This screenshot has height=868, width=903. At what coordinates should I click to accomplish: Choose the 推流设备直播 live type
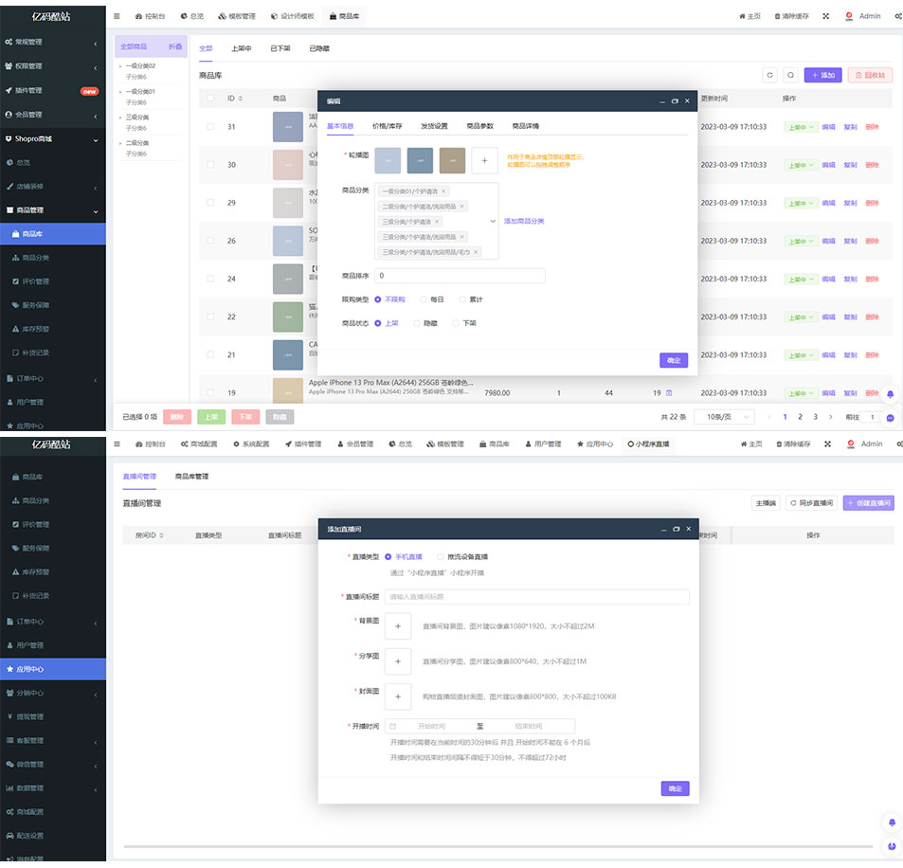pyautogui.click(x=441, y=557)
